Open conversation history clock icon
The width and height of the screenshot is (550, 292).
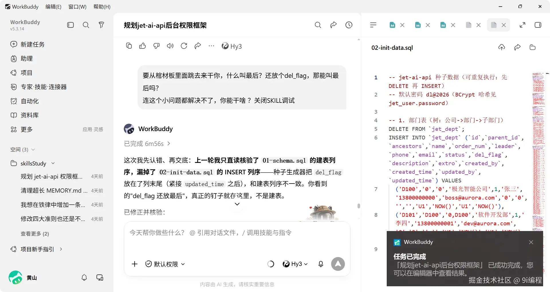click(x=349, y=25)
